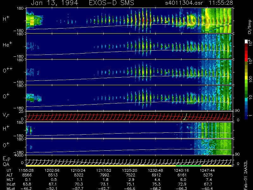Viewport: 253px width, 190px height.
Task: Click InLat value '70.3'
Action: [x=79, y=184]
